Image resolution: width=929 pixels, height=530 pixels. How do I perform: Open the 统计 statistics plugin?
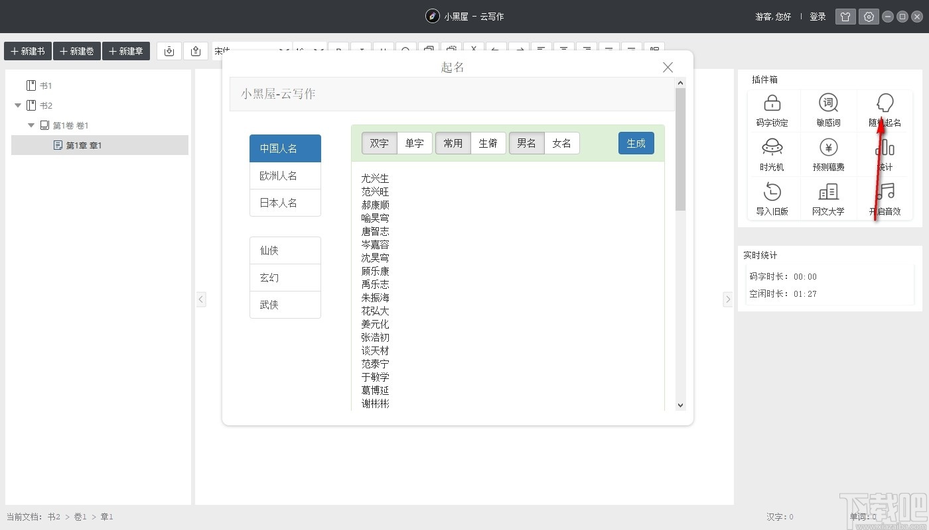click(x=885, y=155)
